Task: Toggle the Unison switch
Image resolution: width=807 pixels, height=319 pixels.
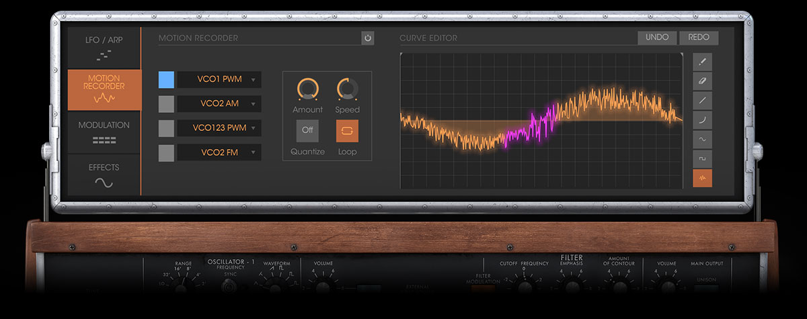Action: coord(706,289)
